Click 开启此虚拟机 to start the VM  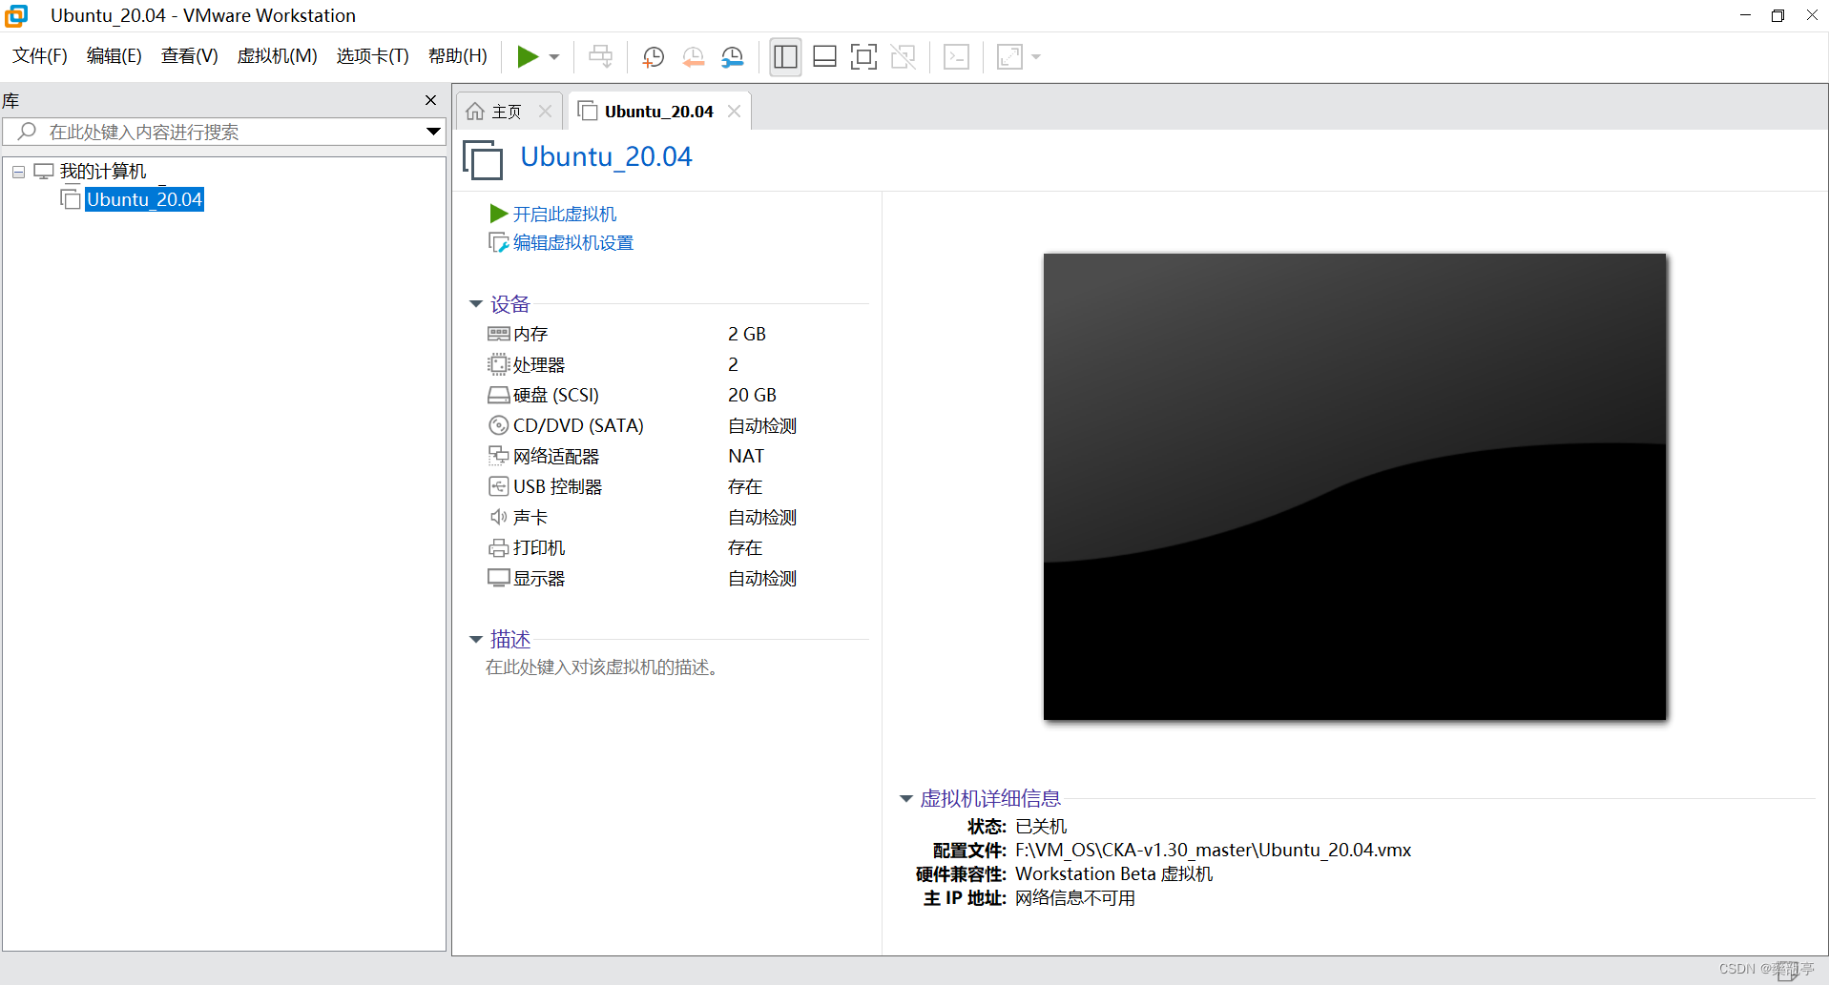[564, 214]
